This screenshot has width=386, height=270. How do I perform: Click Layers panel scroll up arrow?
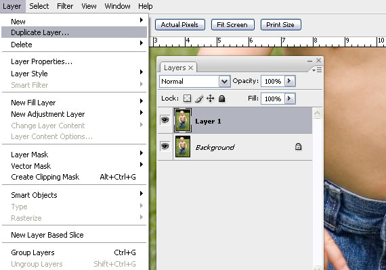(317, 113)
